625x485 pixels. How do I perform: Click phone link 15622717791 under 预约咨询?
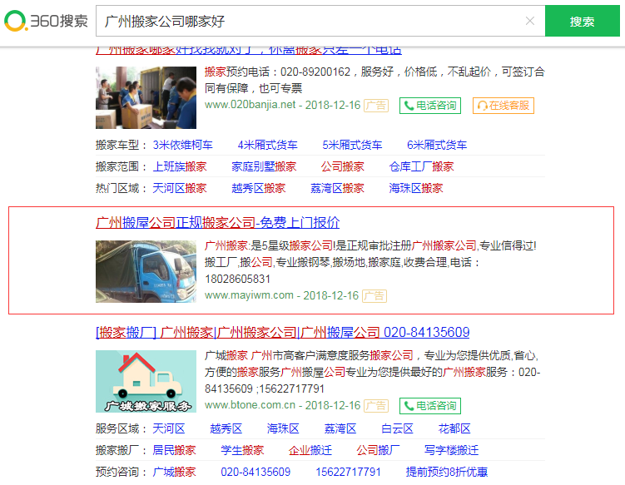(x=348, y=472)
